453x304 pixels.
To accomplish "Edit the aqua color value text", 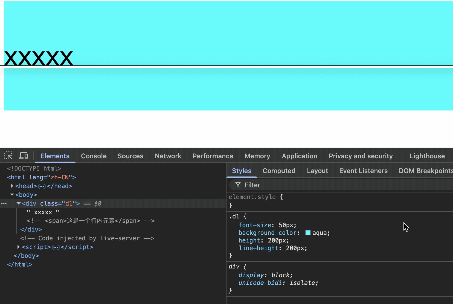I will 320,233.
